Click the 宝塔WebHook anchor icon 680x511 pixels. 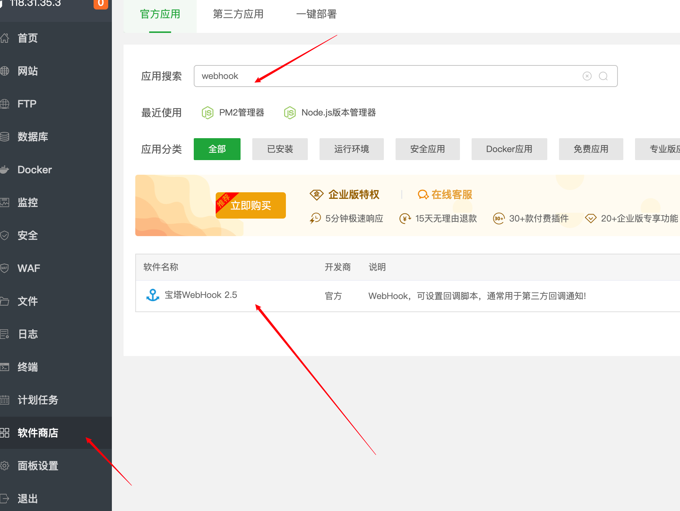(152, 295)
